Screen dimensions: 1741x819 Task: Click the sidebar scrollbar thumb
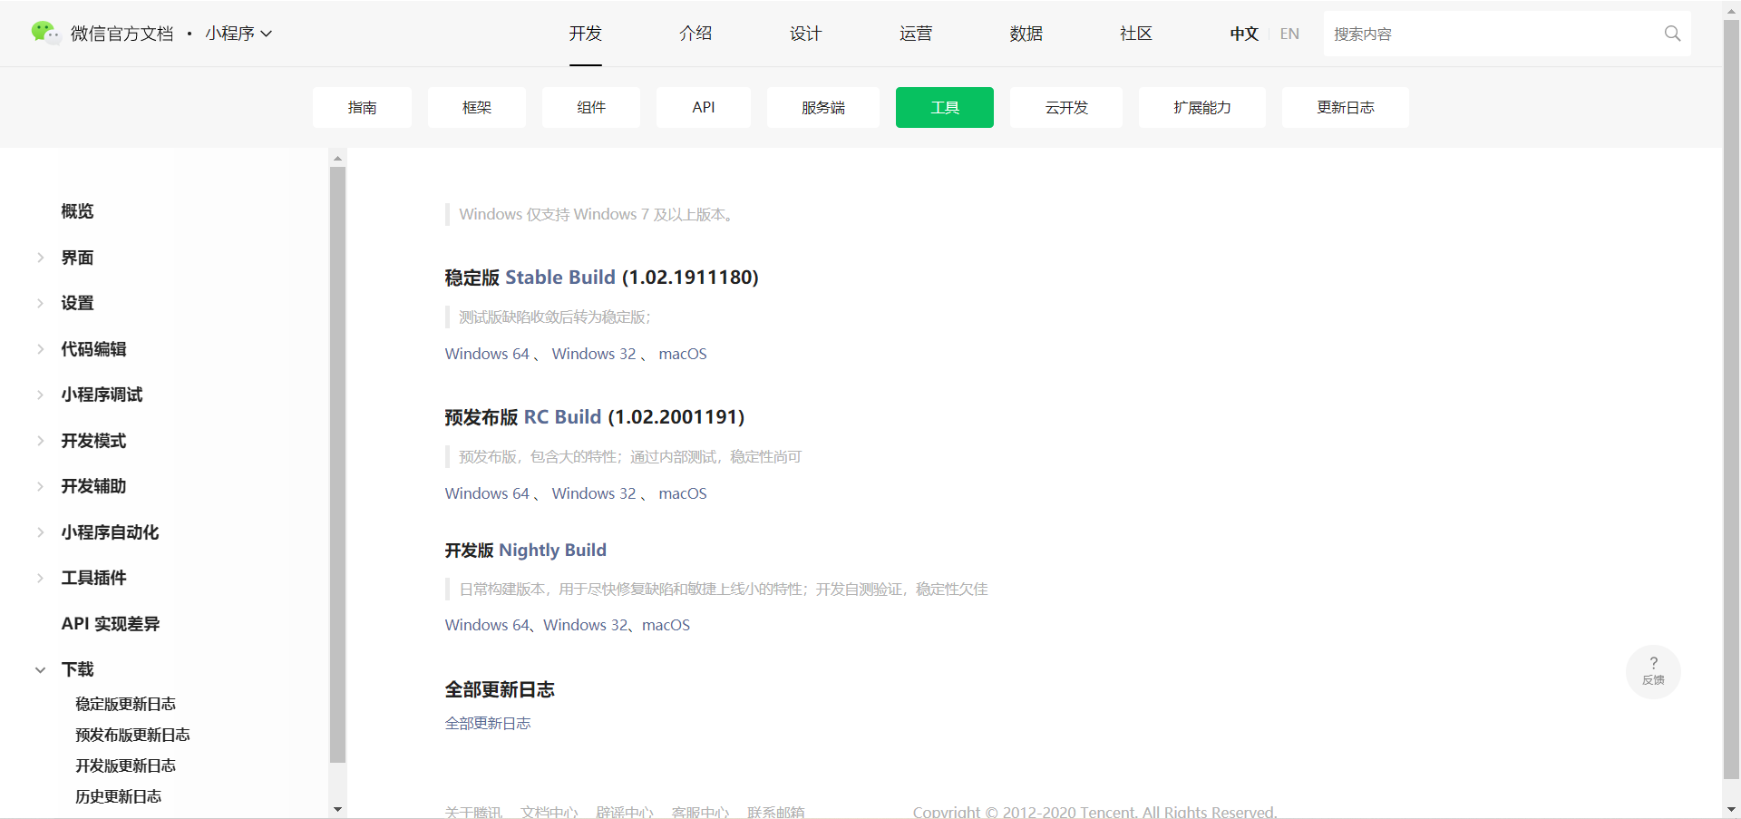pyautogui.click(x=337, y=464)
